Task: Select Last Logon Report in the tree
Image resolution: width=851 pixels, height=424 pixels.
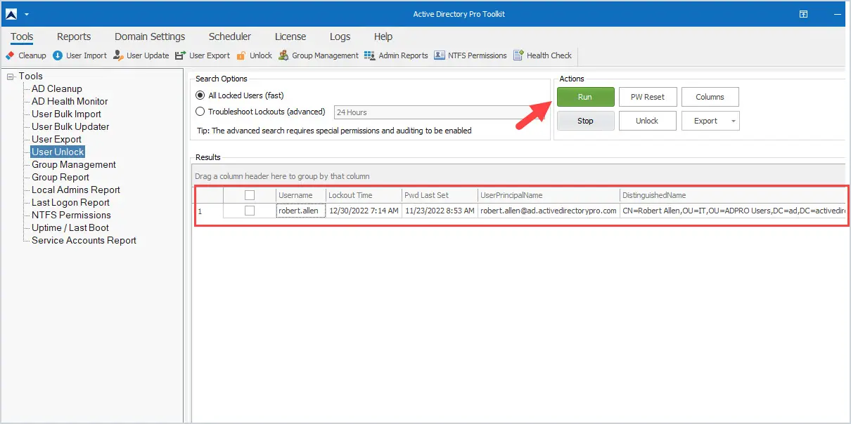Action: point(70,202)
